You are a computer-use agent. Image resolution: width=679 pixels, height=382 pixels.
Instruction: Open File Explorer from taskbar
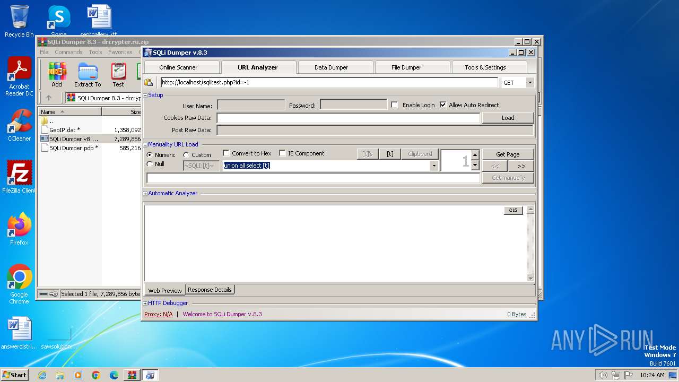pyautogui.click(x=60, y=375)
